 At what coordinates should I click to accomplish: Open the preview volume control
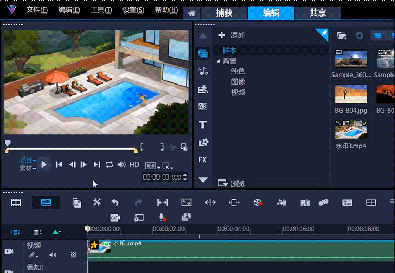(x=121, y=165)
